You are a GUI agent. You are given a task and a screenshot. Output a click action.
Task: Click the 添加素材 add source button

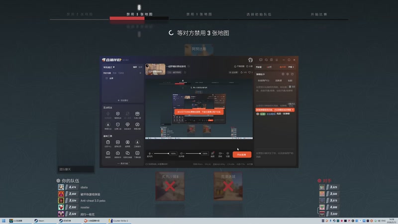pyautogui.click(x=123, y=101)
